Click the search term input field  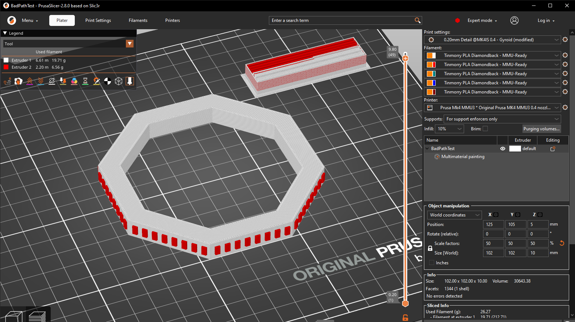342,20
